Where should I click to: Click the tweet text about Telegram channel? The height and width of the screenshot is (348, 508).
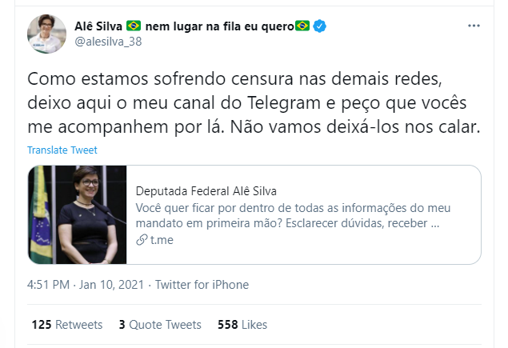pos(254,102)
